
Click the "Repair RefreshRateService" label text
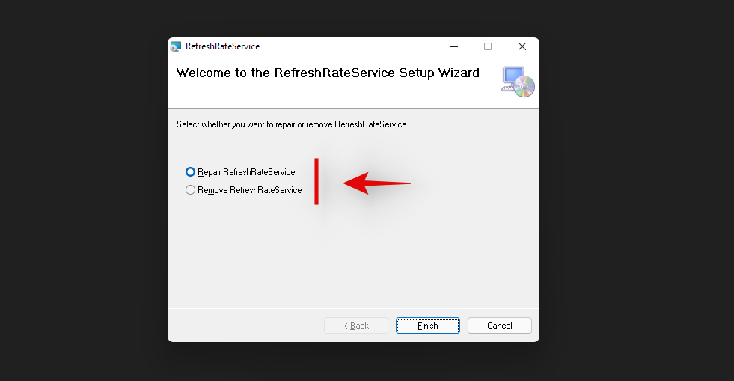(x=246, y=172)
